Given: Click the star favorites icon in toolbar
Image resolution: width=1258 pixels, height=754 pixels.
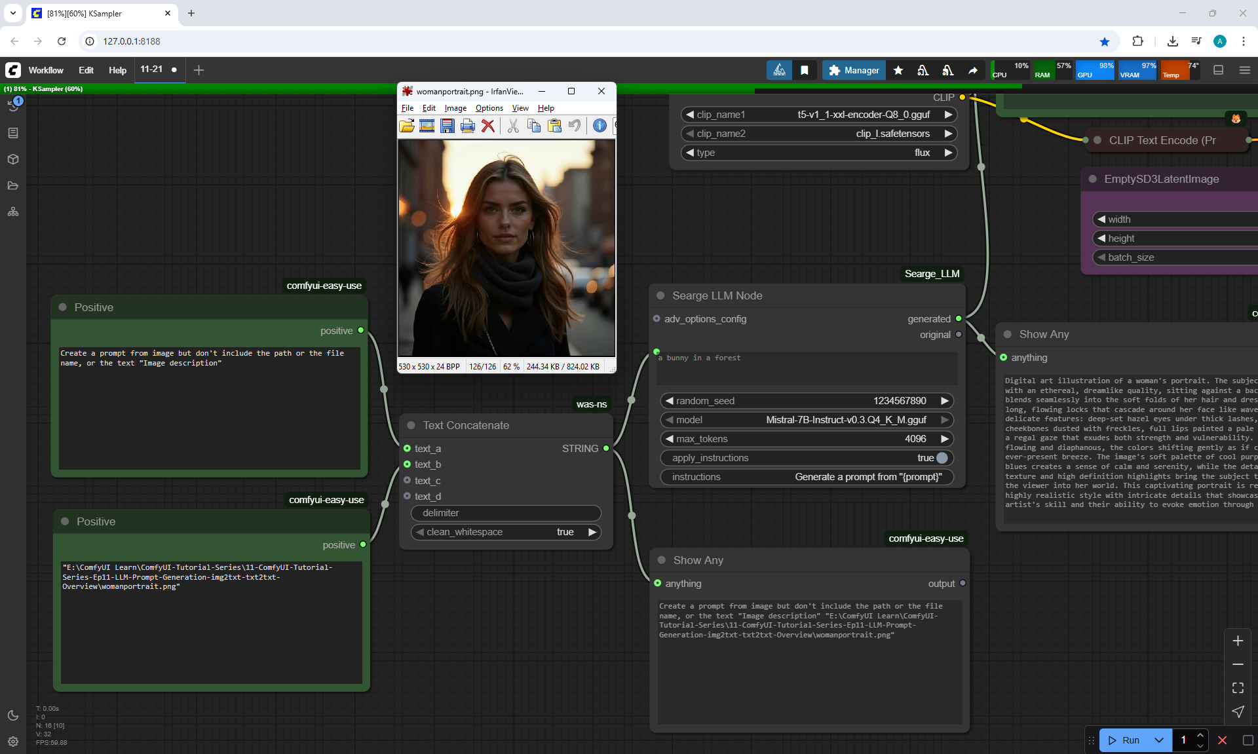Looking at the screenshot, I should click(898, 70).
